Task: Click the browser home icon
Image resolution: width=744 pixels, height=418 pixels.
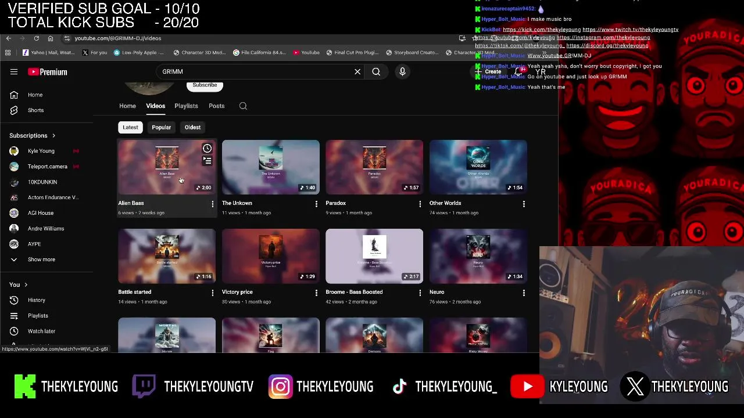Action: (51, 38)
